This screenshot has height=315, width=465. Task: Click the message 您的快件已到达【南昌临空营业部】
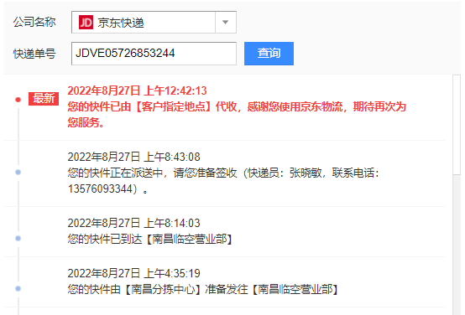(x=150, y=240)
